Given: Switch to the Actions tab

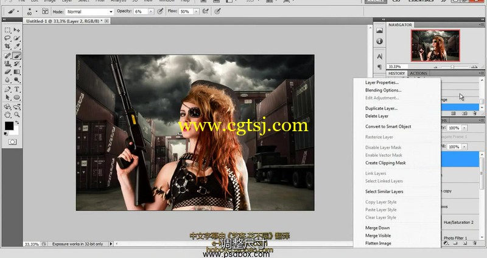Looking at the screenshot, I should (x=418, y=73).
